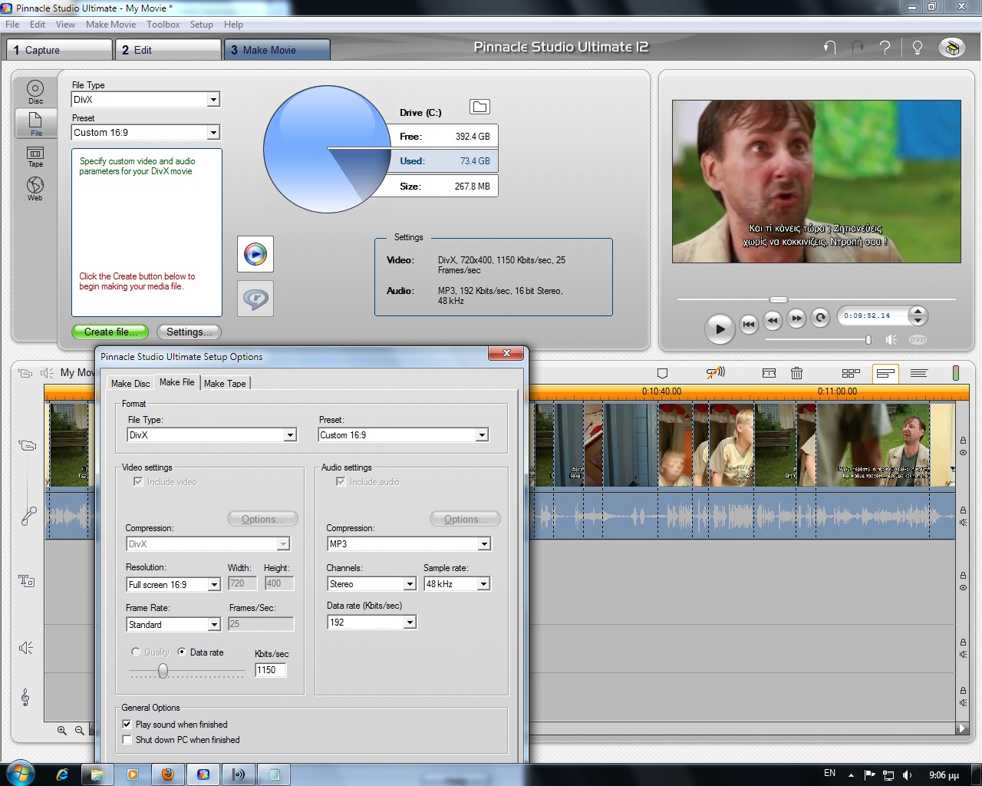Click the clip marker icon above timeline

662,373
